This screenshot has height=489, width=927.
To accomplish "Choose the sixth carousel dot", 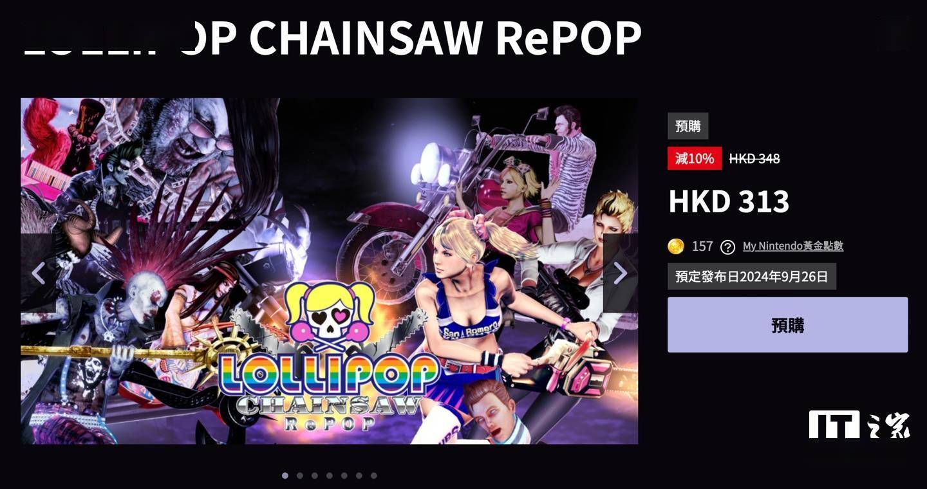I will point(359,475).
